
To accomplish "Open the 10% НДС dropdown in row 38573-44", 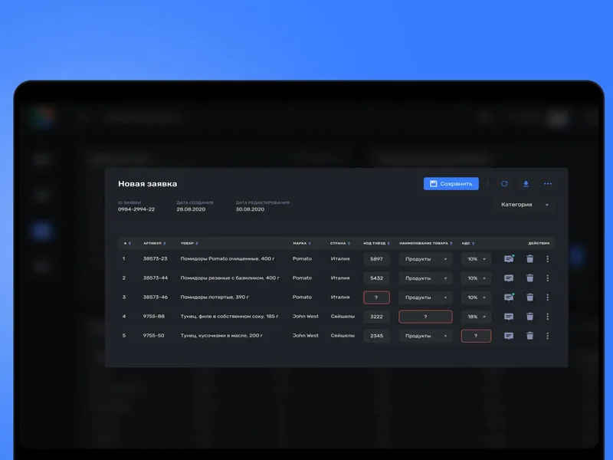I will 476,278.
